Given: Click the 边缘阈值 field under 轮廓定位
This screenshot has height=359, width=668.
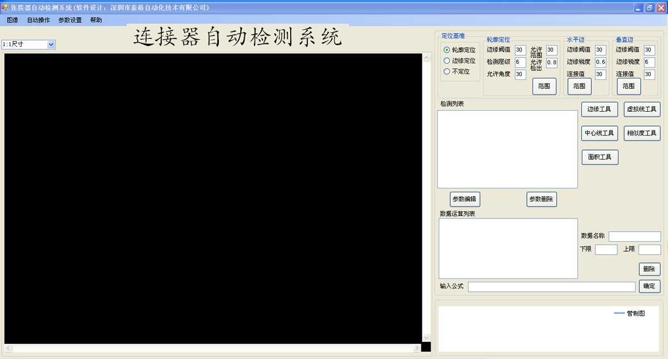Looking at the screenshot, I should 520,51.
